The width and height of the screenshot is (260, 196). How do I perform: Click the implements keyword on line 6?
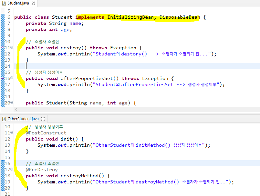click(x=90, y=17)
